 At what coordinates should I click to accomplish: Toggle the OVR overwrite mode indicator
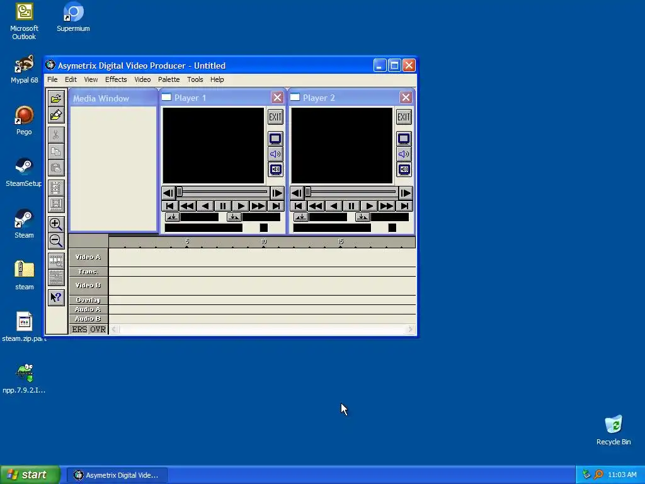click(98, 329)
